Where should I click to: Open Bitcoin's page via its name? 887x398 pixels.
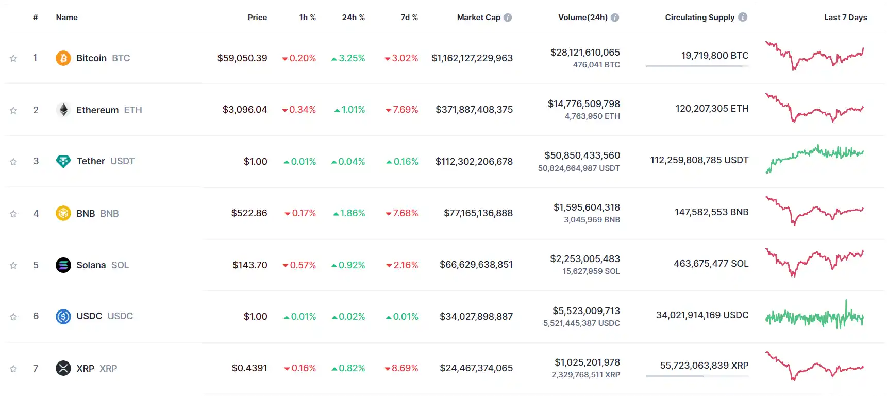91,58
